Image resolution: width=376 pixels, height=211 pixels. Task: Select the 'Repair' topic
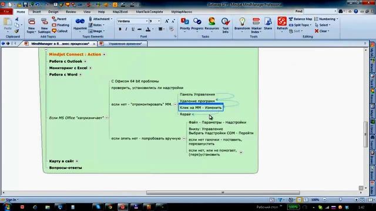(186, 114)
